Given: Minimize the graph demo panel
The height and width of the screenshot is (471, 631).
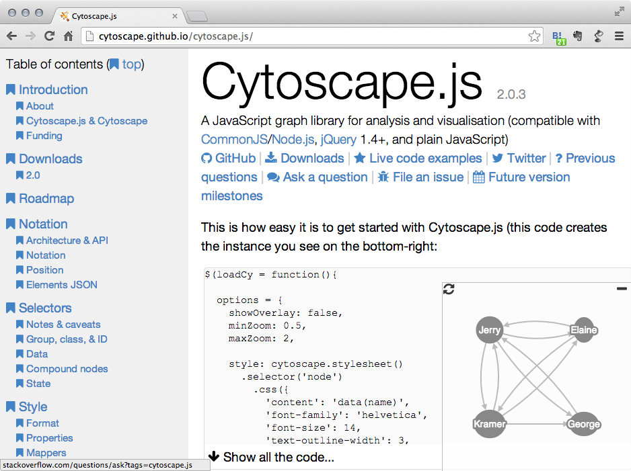Looking at the screenshot, I should pyautogui.click(x=622, y=289).
